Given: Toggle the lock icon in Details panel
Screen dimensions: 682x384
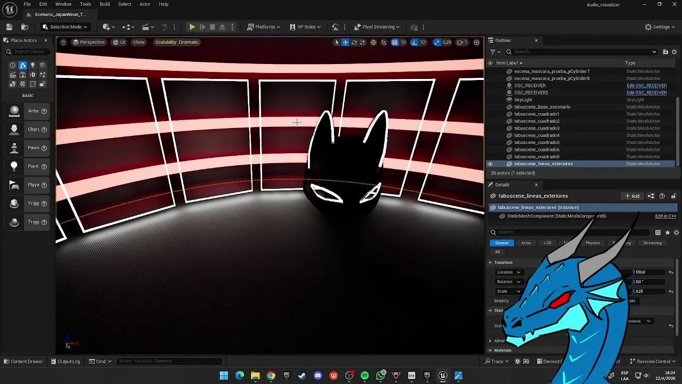Looking at the screenshot, I should 673,196.
